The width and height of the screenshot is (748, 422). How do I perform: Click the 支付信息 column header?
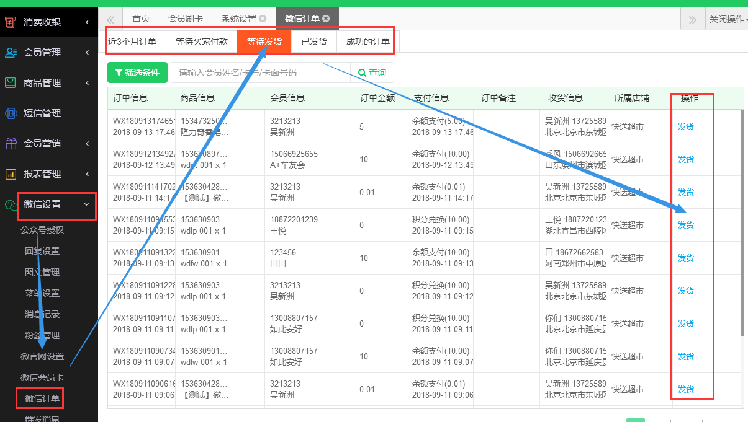coord(431,98)
